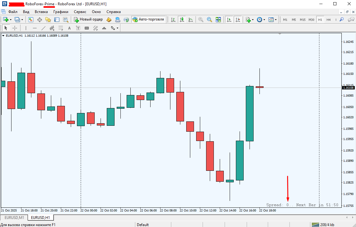Switch timeframe to M15
Viewport: 356px width, 227px height.
click(x=303, y=19)
